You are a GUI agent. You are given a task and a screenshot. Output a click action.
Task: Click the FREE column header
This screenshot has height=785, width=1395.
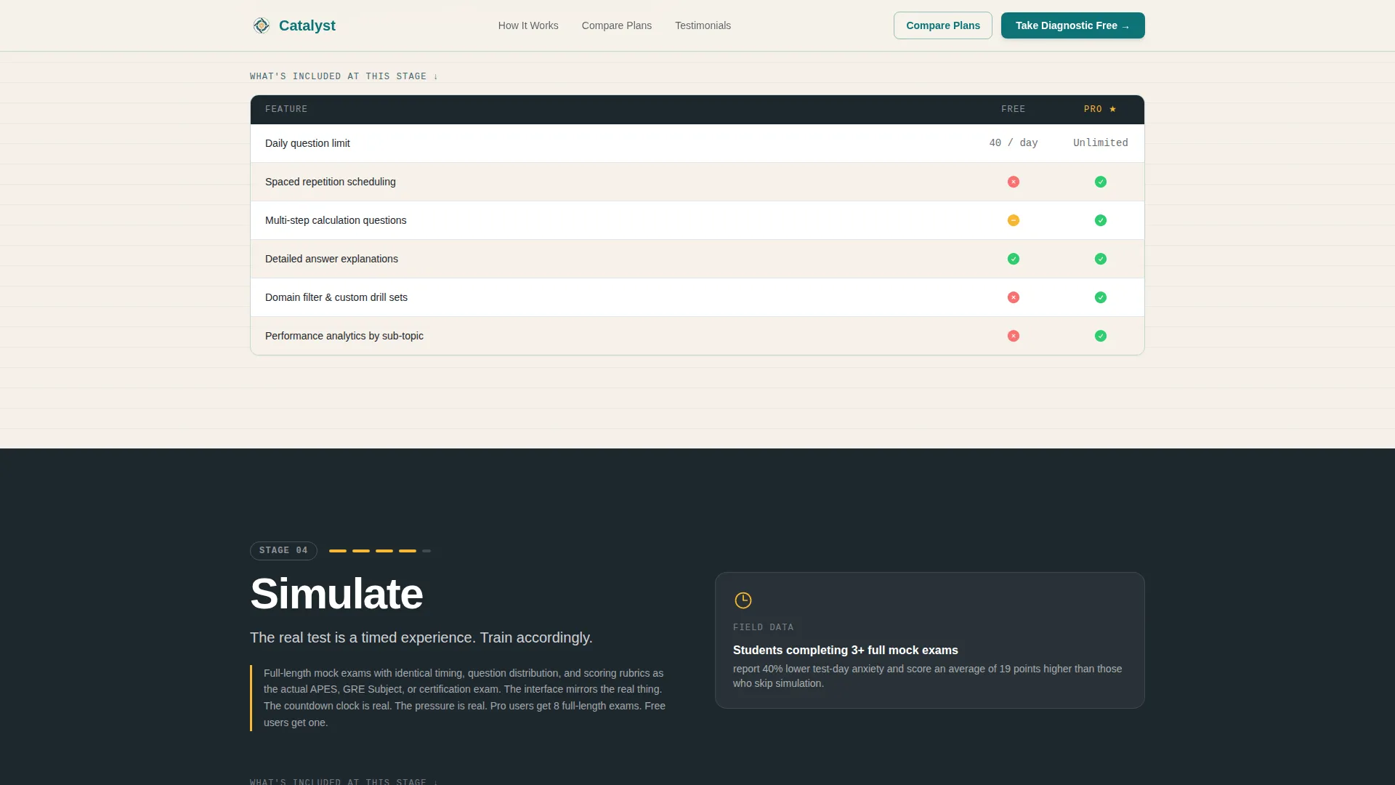pyautogui.click(x=1013, y=109)
